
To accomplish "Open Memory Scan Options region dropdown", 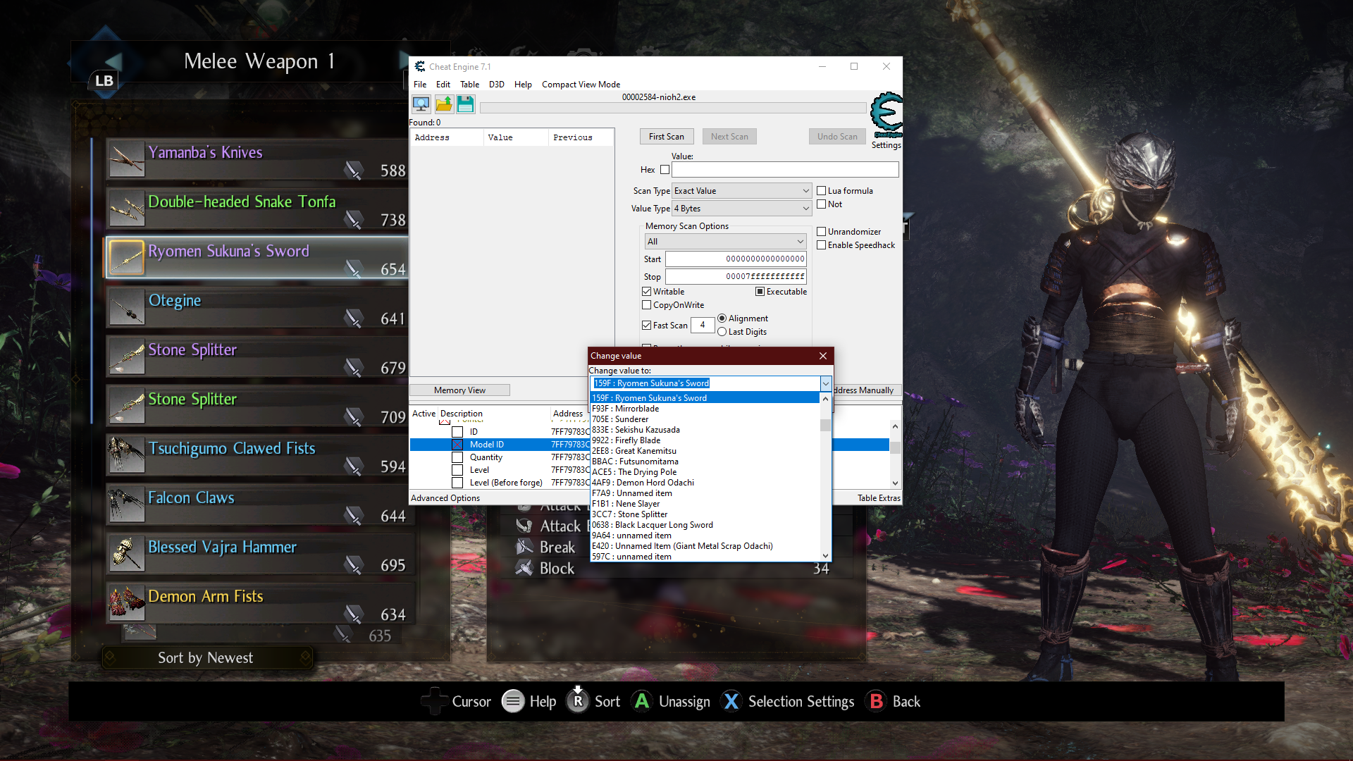I will coord(725,242).
